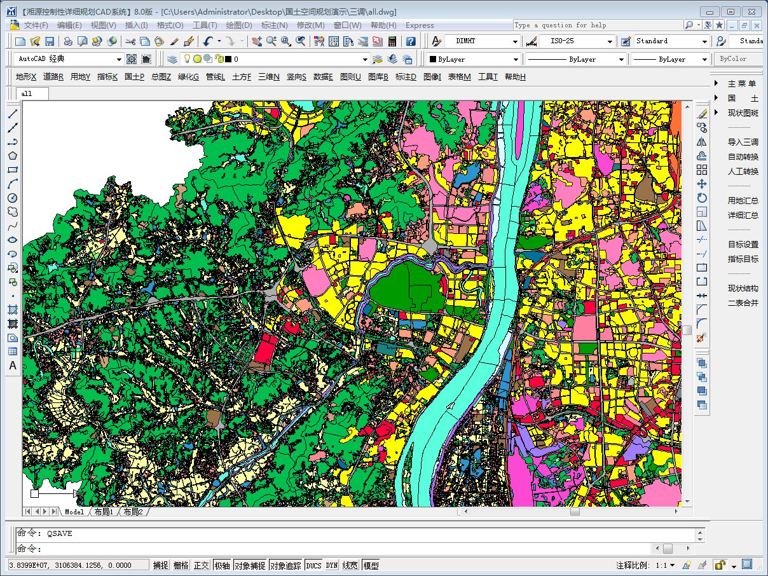
Task: Select the Mirror tool in modify toolbar
Action: point(702,142)
